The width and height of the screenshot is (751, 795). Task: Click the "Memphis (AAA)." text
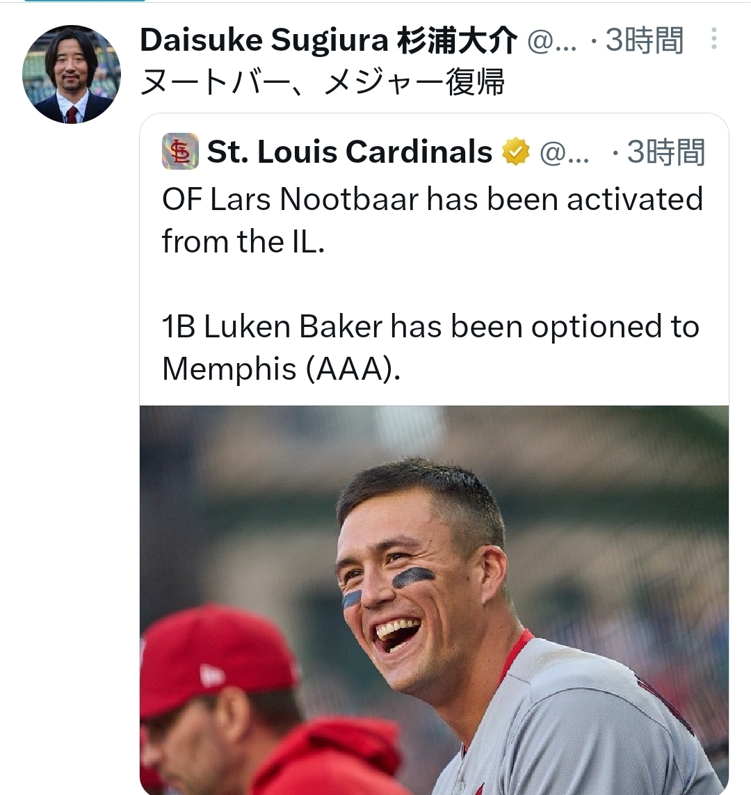tap(281, 369)
